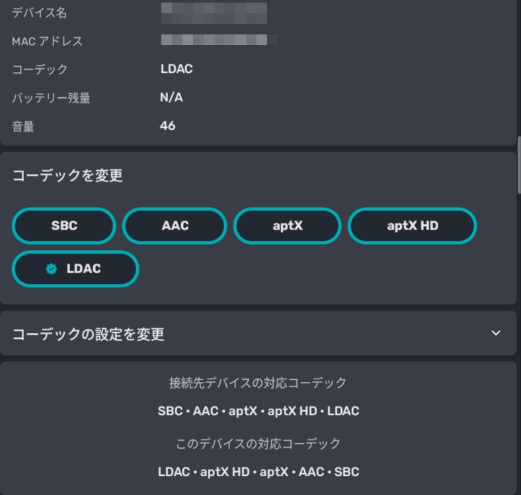Expand the codec settings chevron arrow
Image resolution: width=521 pixels, height=495 pixels.
(x=496, y=333)
